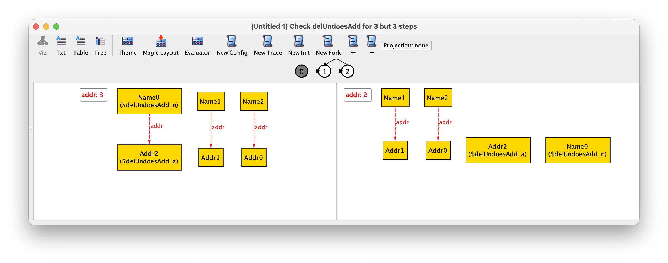Select the Addr0 node in left state
Image resolution: width=668 pixels, height=263 pixels.
[x=254, y=158]
